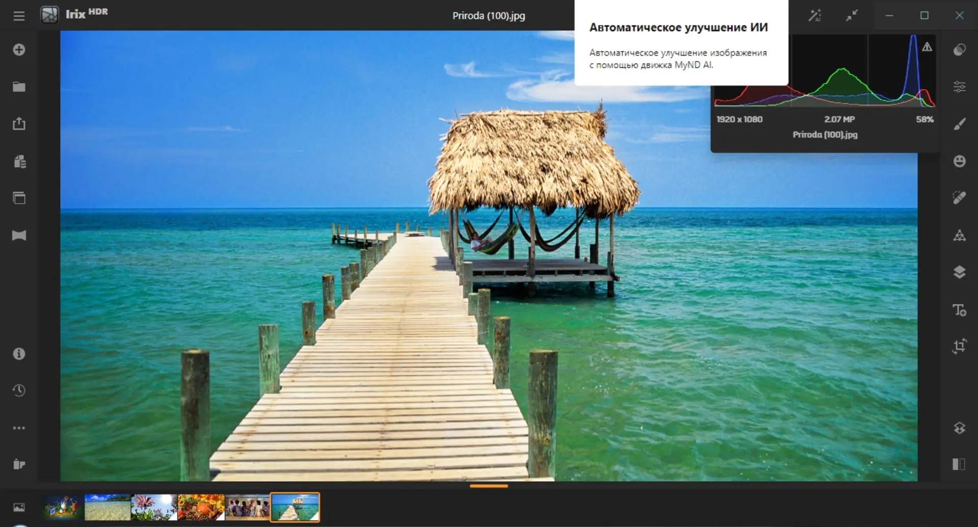Click the collapse/exit fullscreen arrows icon
This screenshot has height=527, width=978.
point(852,15)
